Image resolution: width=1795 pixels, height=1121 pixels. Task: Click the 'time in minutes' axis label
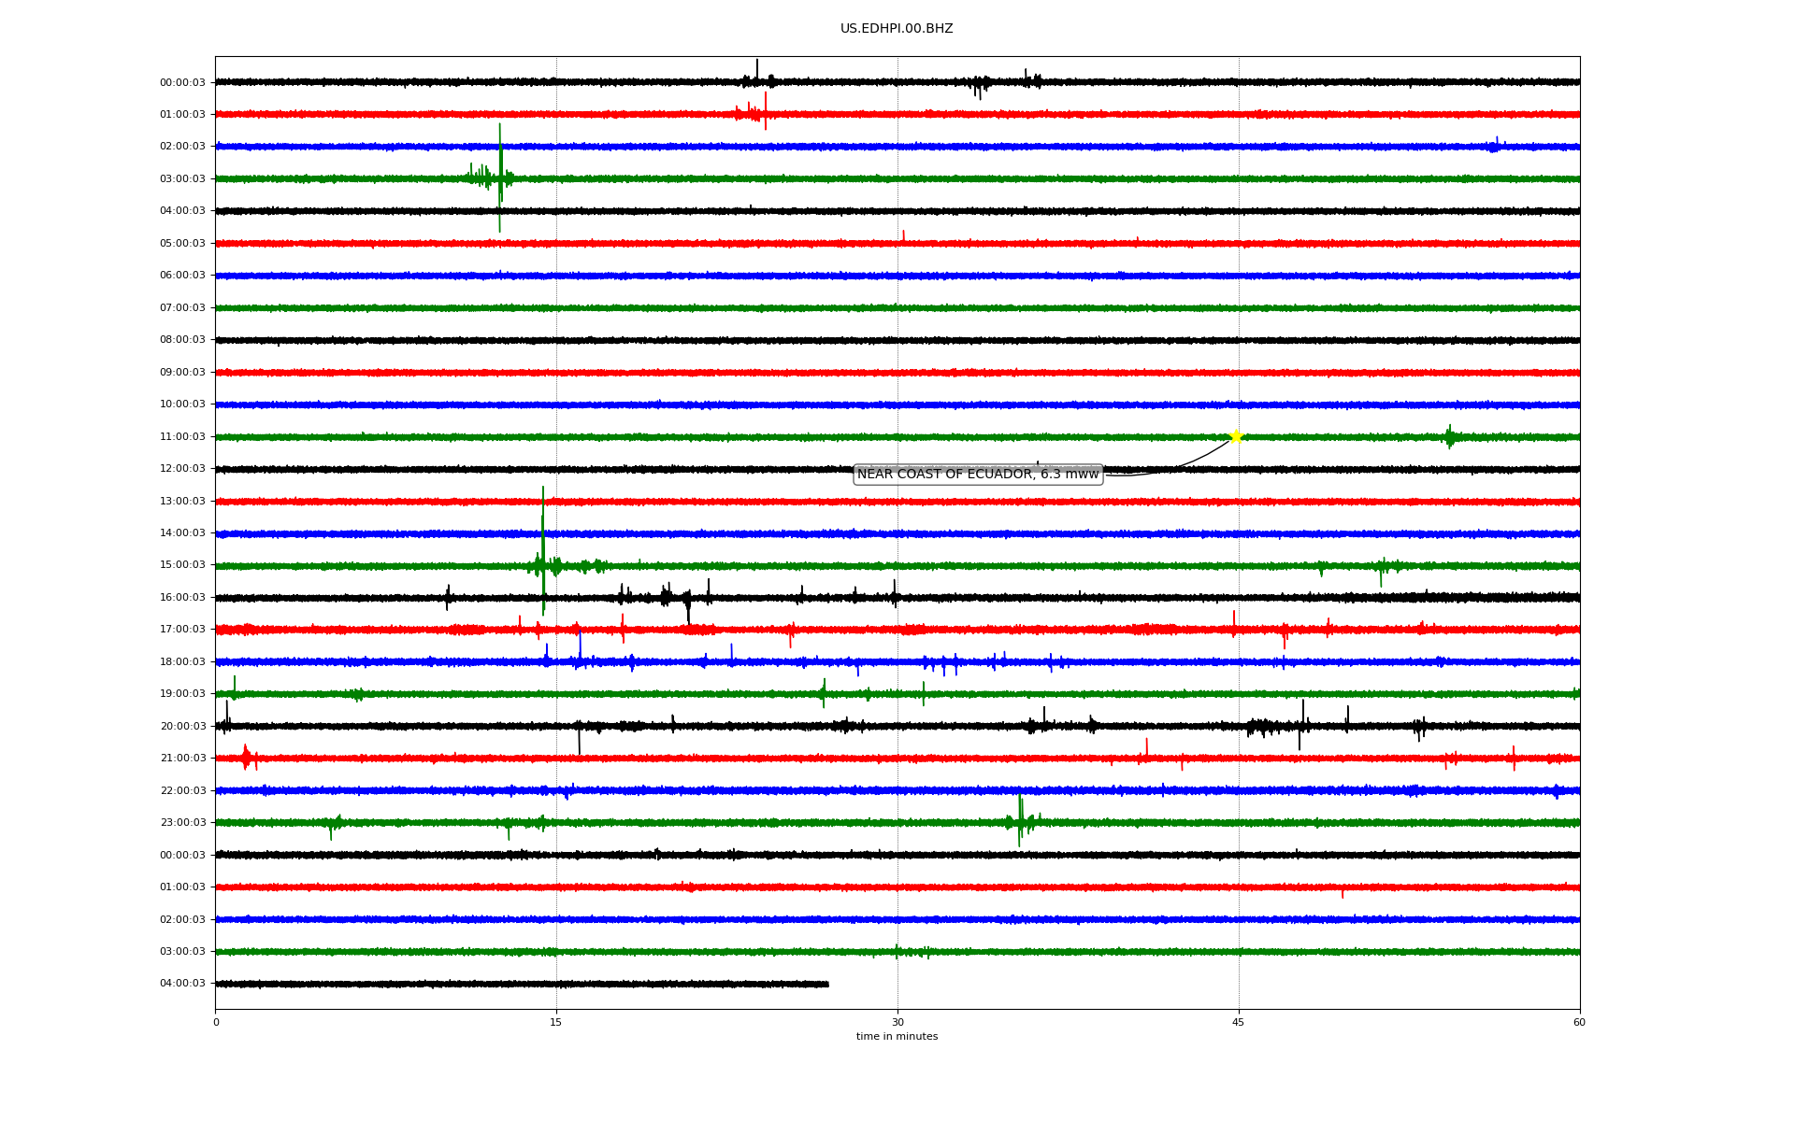tap(897, 1037)
